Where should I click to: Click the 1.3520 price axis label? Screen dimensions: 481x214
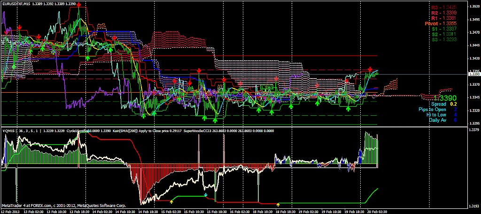473,6
